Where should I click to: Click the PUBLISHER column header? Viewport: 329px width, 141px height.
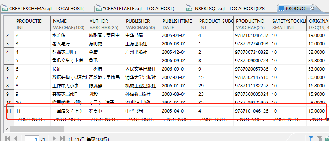coord(142,24)
